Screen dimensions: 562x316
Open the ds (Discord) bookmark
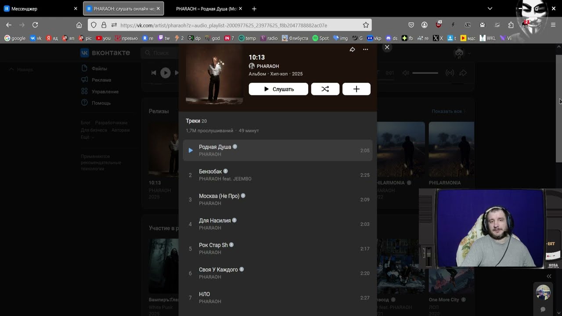point(392,38)
